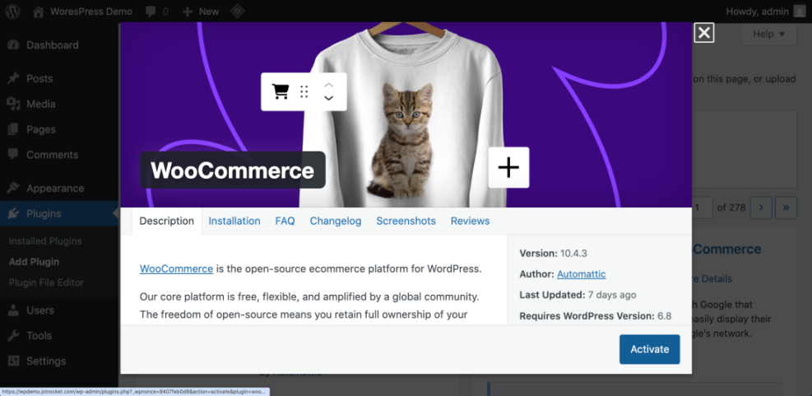812x396 pixels.
Task: Select the Description tab
Action: tap(167, 221)
